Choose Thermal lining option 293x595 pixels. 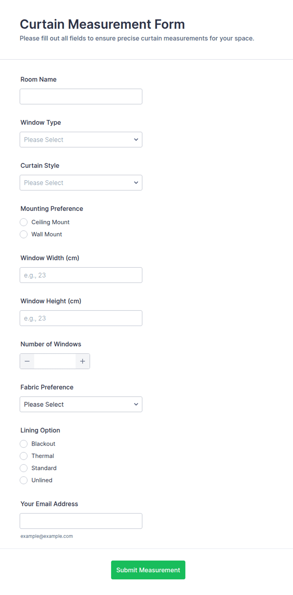[24, 456]
